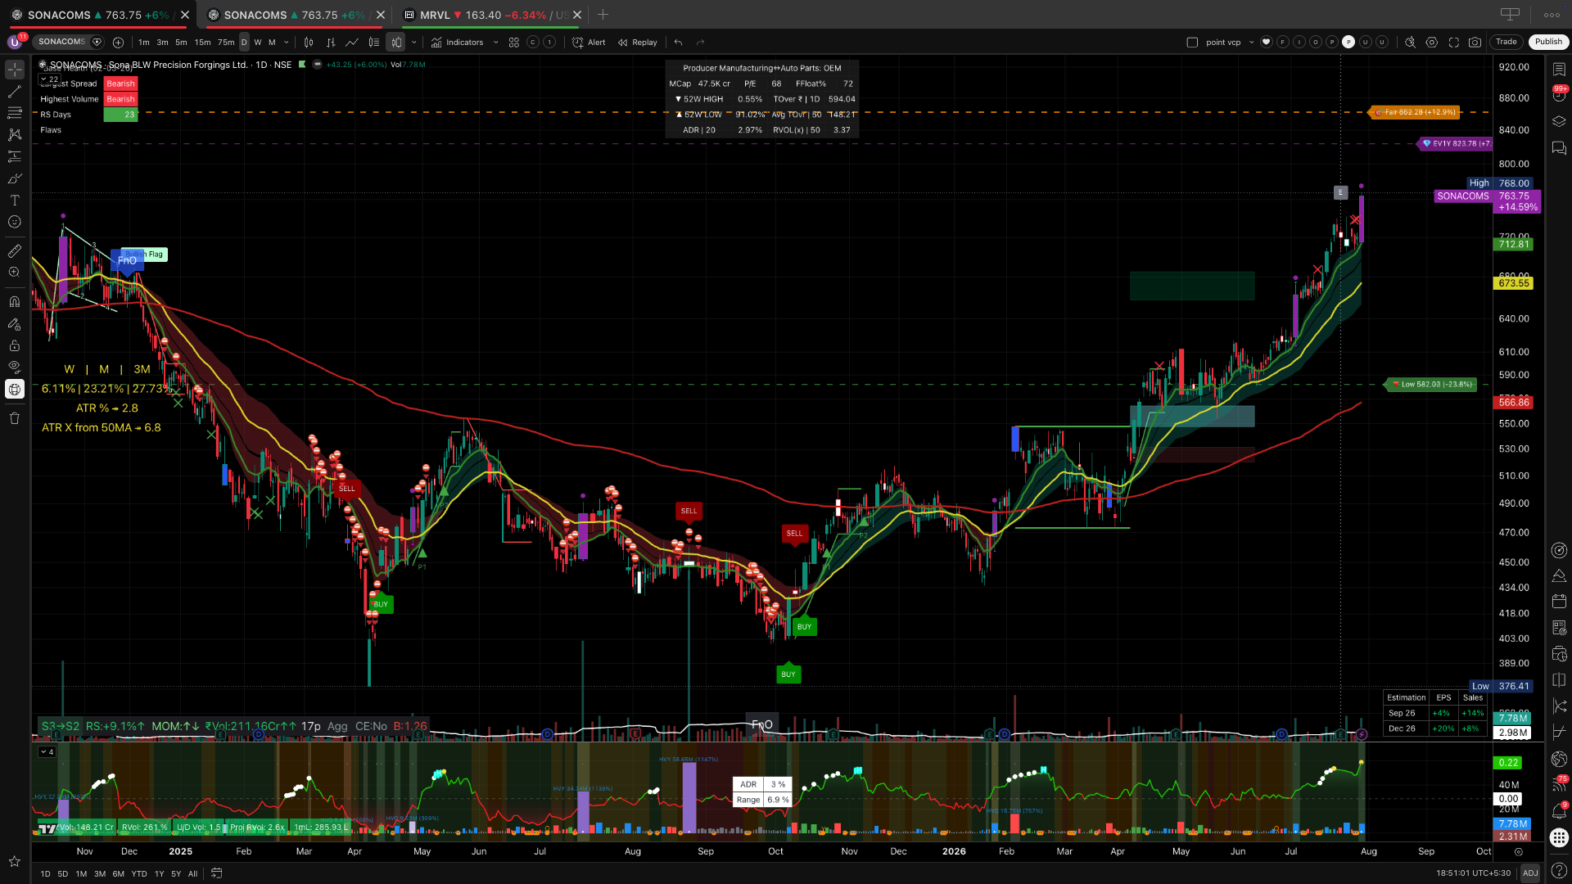
Task: Open the ellipsis menu in title bar
Action: [x=1552, y=15]
